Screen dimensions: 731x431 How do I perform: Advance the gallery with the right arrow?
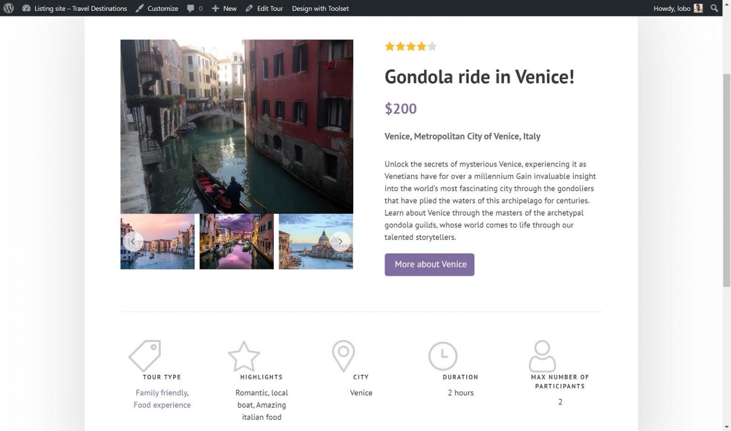point(340,241)
